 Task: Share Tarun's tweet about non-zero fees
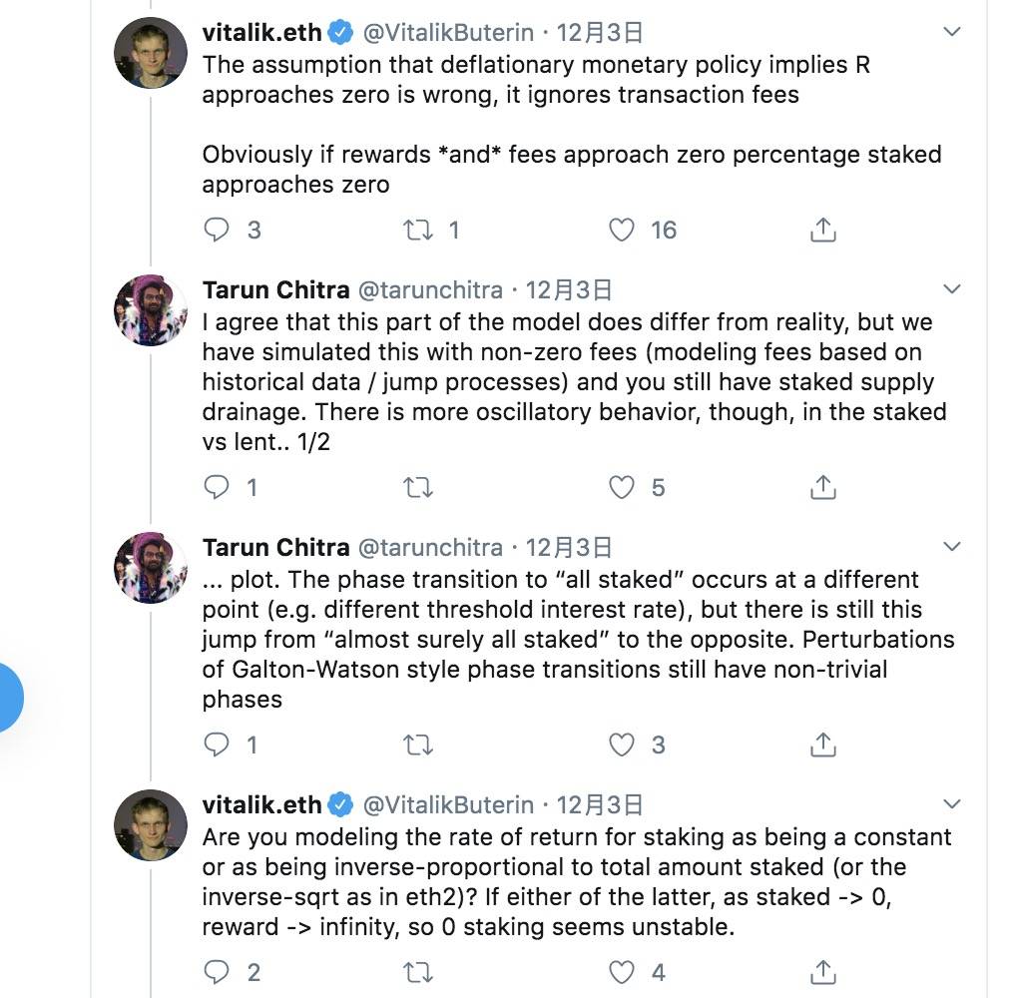[823, 488]
